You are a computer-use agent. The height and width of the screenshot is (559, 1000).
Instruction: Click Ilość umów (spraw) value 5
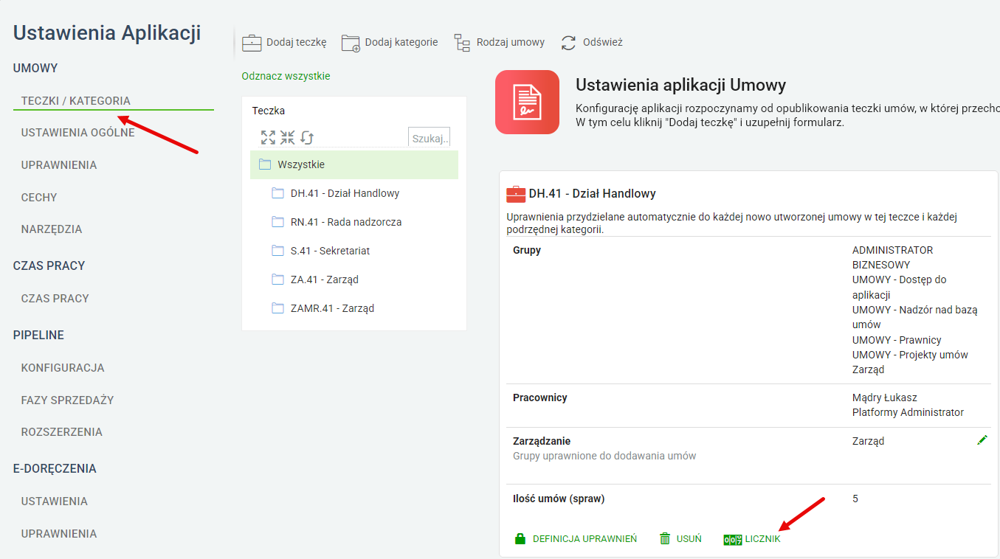tap(855, 499)
